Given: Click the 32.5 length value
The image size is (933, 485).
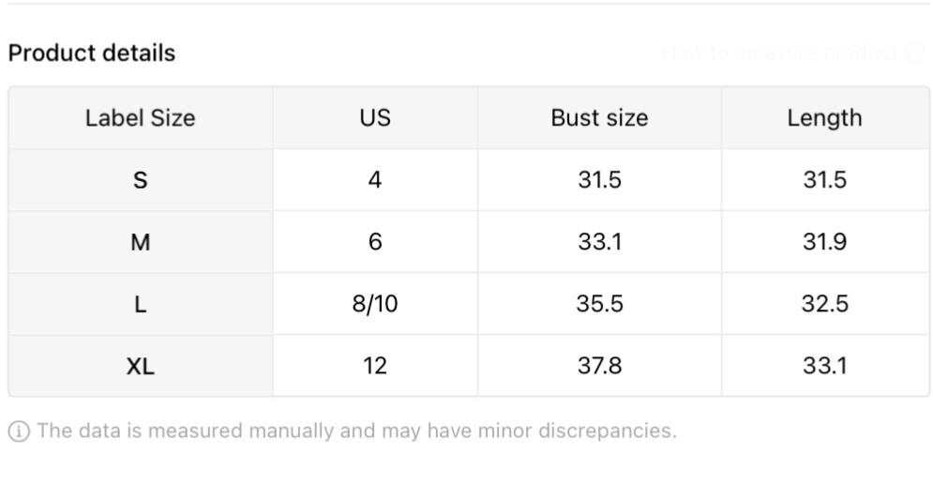Looking at the screenshot, I should pyautogui.click(x=825, y=304).
